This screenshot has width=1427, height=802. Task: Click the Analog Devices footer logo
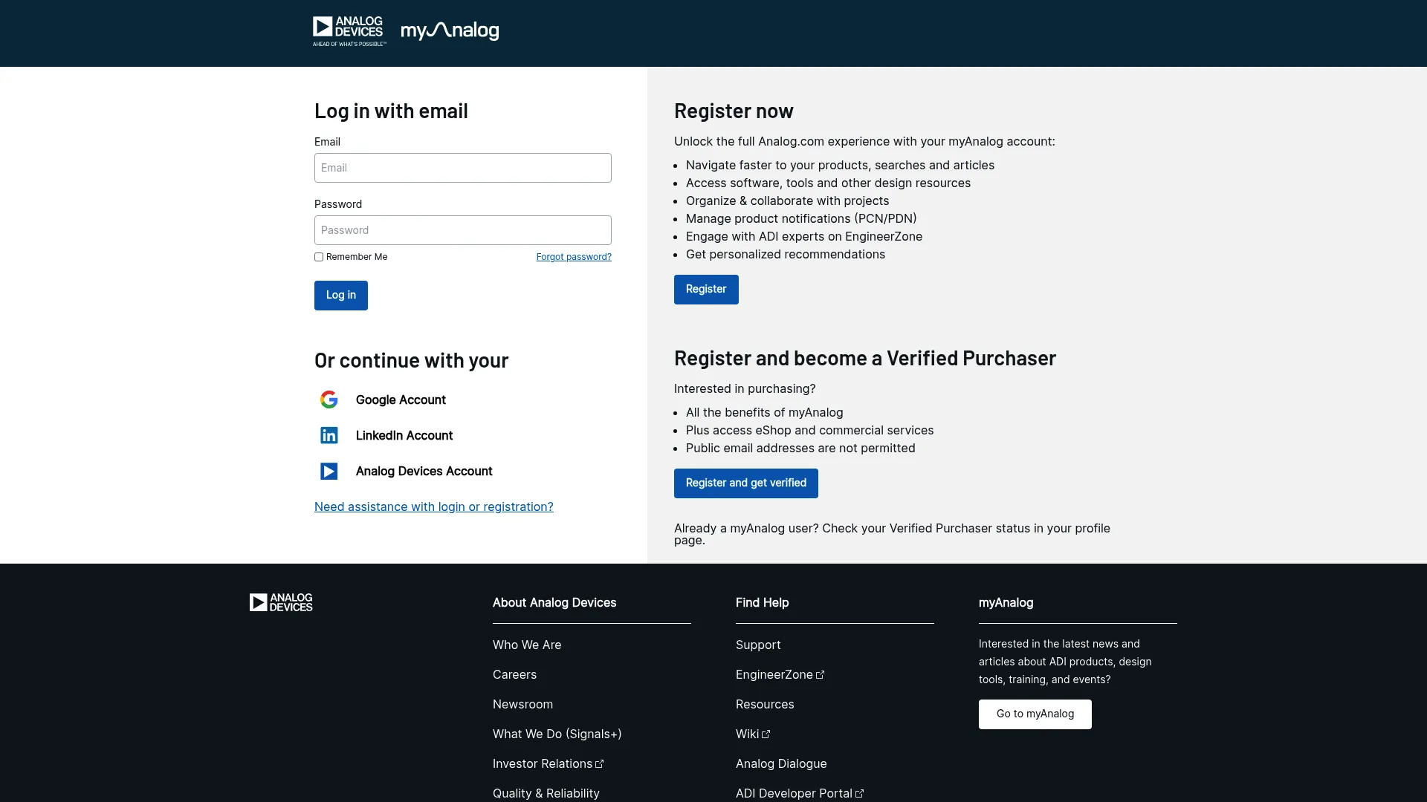point(281,602)
